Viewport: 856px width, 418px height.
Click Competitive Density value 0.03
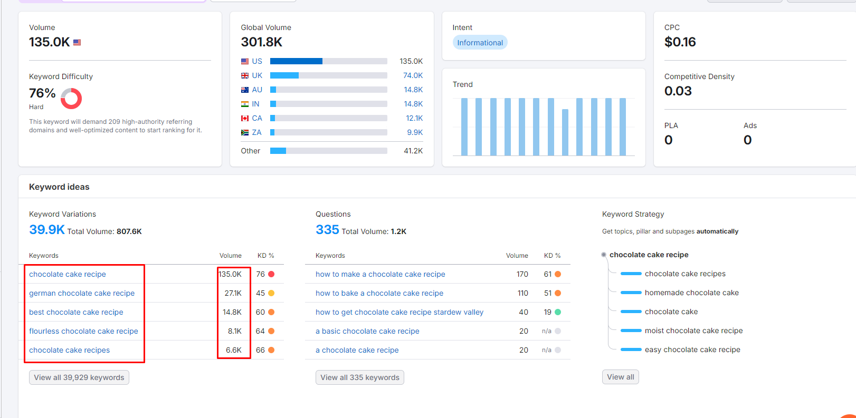point(678,91)
